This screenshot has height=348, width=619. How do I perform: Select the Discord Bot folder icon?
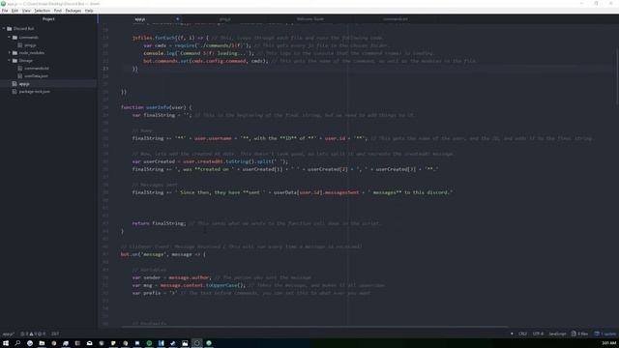(10, 29)
